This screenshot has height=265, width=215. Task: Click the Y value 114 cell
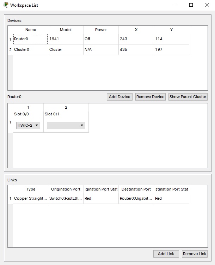point(171,39)
